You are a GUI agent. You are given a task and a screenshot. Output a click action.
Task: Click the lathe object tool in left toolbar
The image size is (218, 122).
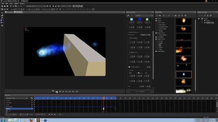[x=2, y=18]
